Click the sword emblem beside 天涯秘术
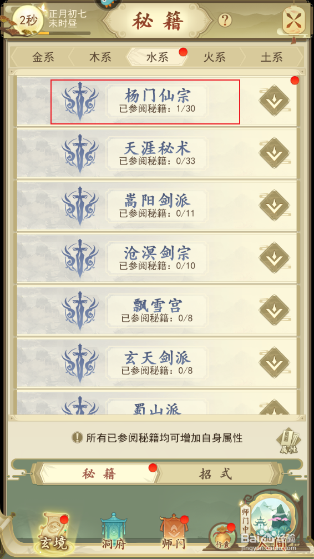The height and width of the screenshot is (559, 314). (x=80, y=153)
